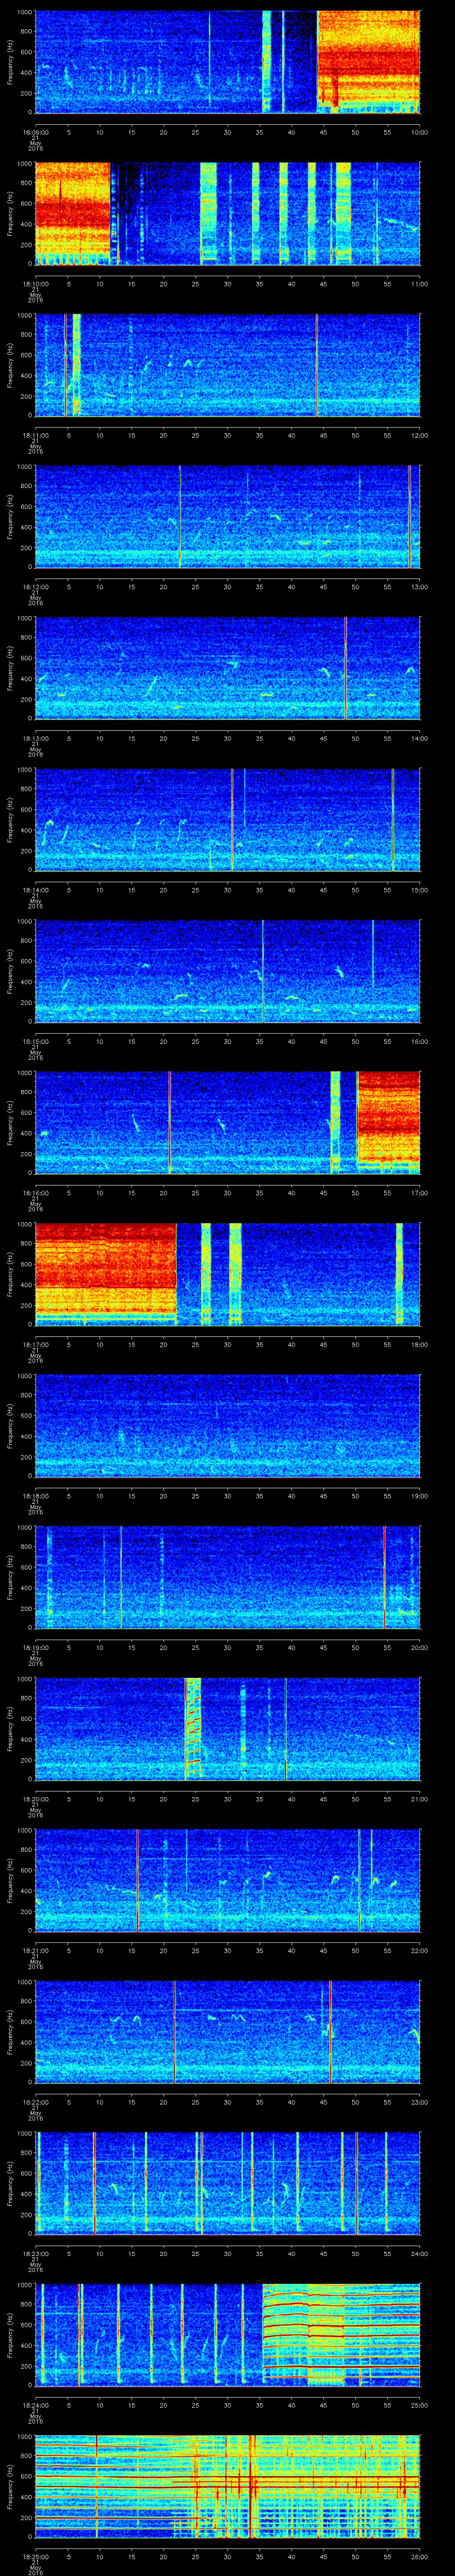
Task: Click the '18:12:00' time axis label
Action: (x=35, y=587)
